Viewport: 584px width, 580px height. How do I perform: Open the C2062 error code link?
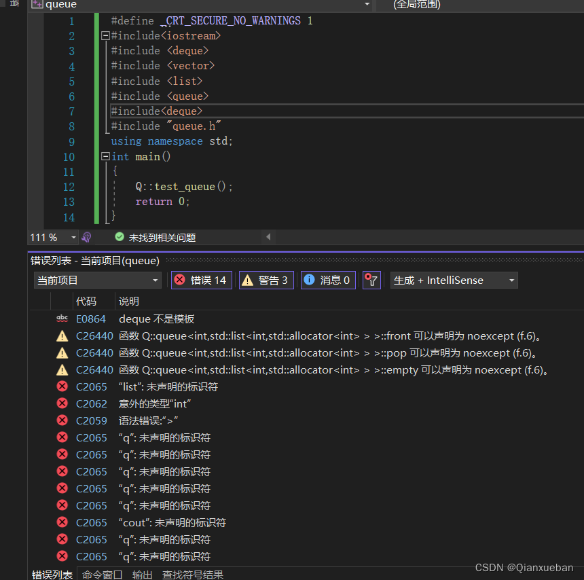point(92,404)
